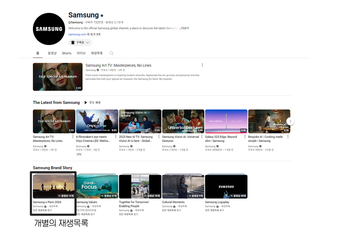Open featured video title Samsung Art TV: Masterpieces

pos(118,65)
